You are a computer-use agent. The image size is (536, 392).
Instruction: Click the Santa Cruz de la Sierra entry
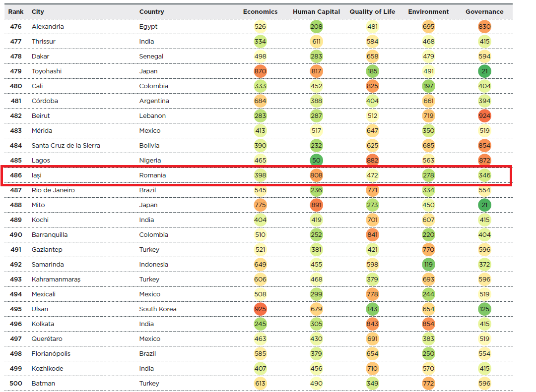(66, 146)
